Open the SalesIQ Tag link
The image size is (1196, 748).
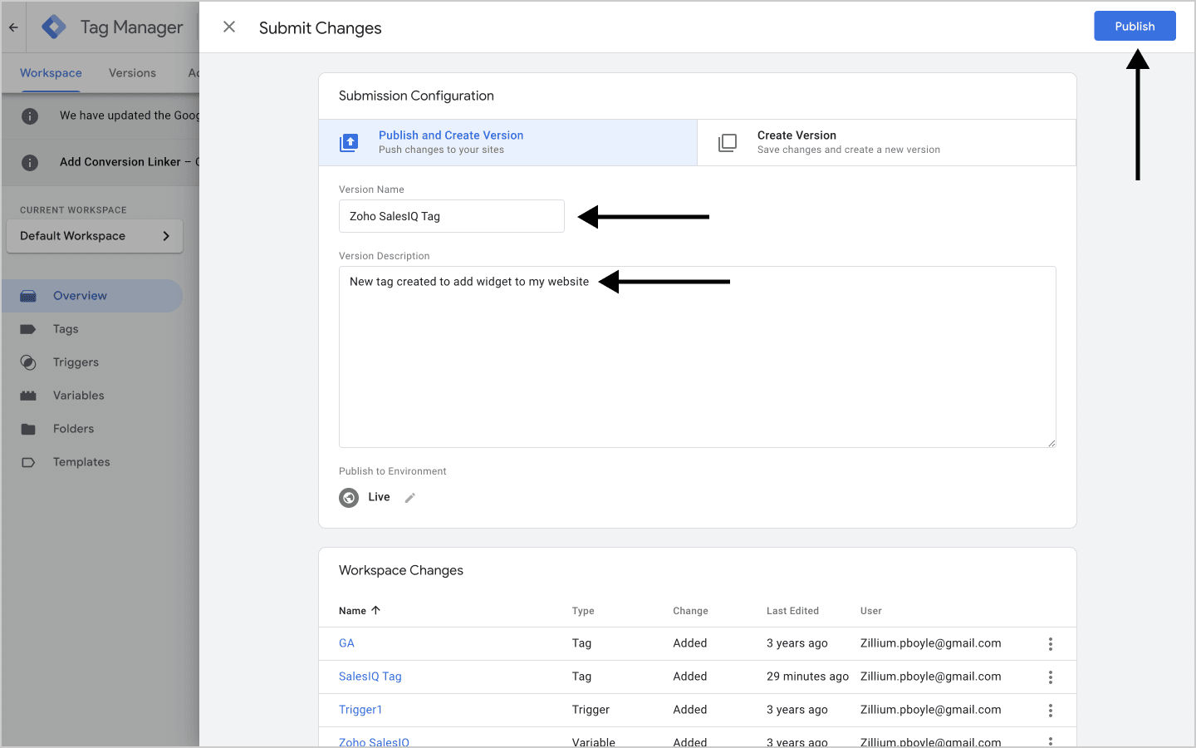coord(370,677)
